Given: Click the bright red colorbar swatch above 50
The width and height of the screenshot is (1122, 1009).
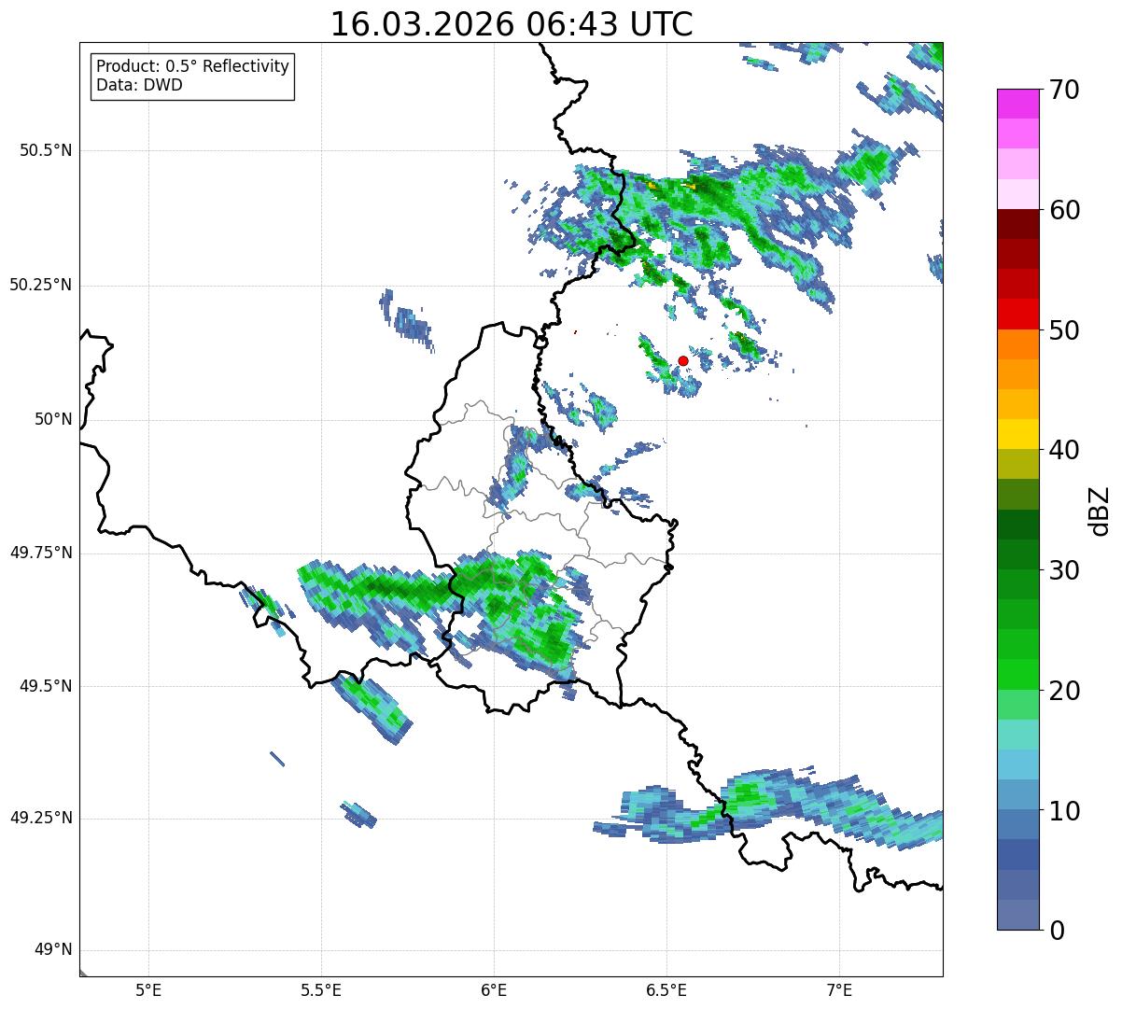Looking at the screenshot, I should (x=1018, y=315).
